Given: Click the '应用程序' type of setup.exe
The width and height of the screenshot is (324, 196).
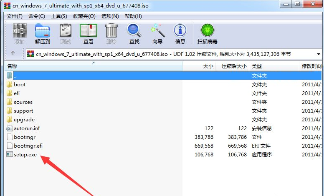Looking at the screenshot, I should 262,155.
